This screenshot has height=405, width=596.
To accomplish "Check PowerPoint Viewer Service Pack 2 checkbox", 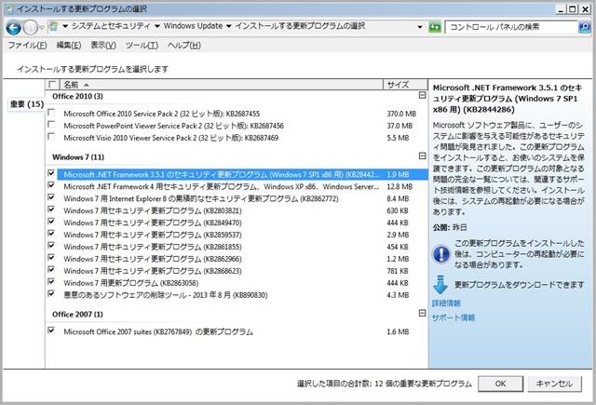I will (x=51, y=125).
